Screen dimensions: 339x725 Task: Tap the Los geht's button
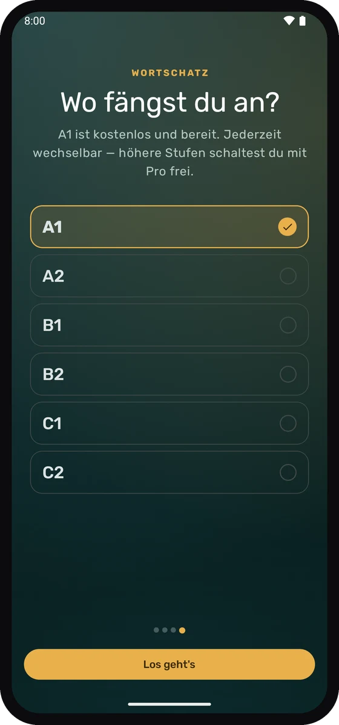[x=169, y=664]
